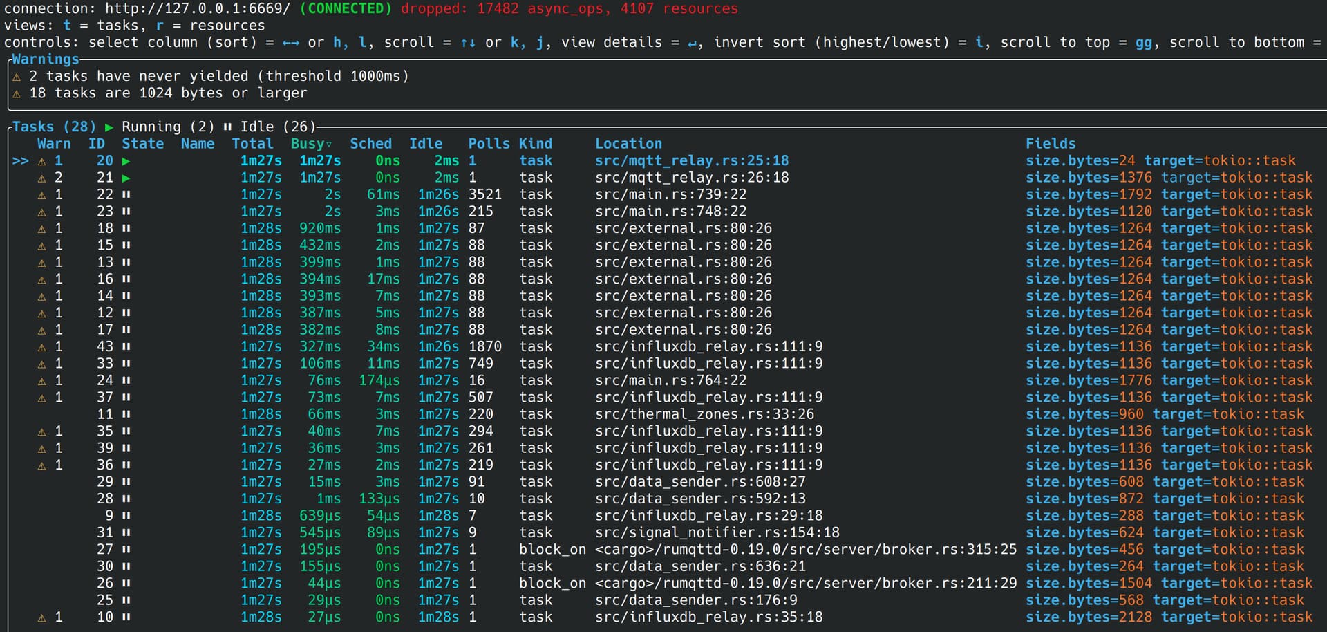The height and width of the screenshot is (632, 1327).
Task: Click the 'gg' scroll to top shortcut
Action: coord(1144,42)
